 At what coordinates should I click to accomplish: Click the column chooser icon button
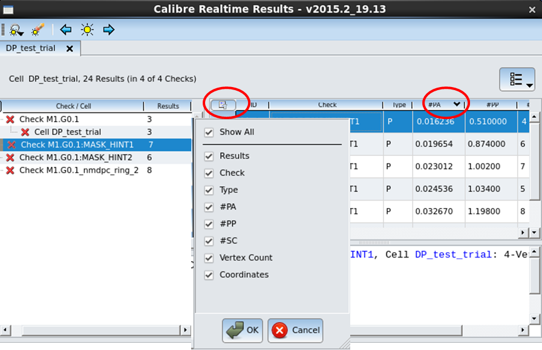pyautogui.click(x=223, y=105)
